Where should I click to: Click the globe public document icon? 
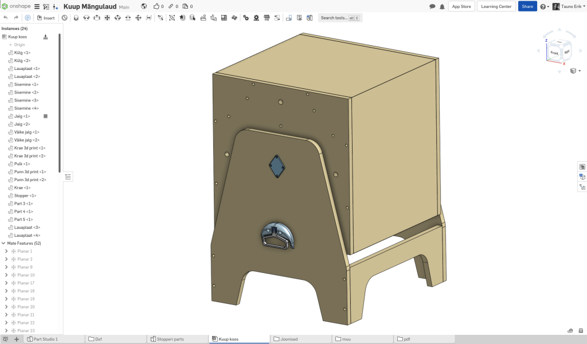tap(143, 6)
